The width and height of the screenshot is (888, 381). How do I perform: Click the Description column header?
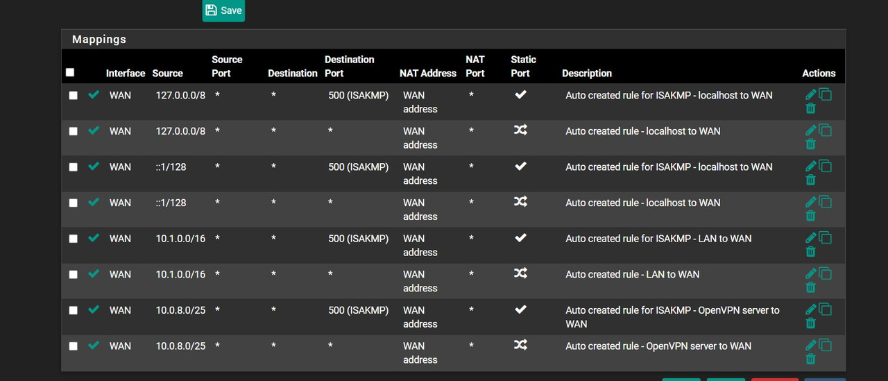(x=587, y=73)
